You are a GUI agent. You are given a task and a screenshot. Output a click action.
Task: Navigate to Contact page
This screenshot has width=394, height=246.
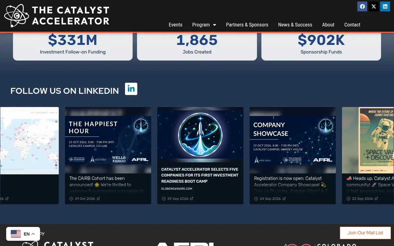352,25
